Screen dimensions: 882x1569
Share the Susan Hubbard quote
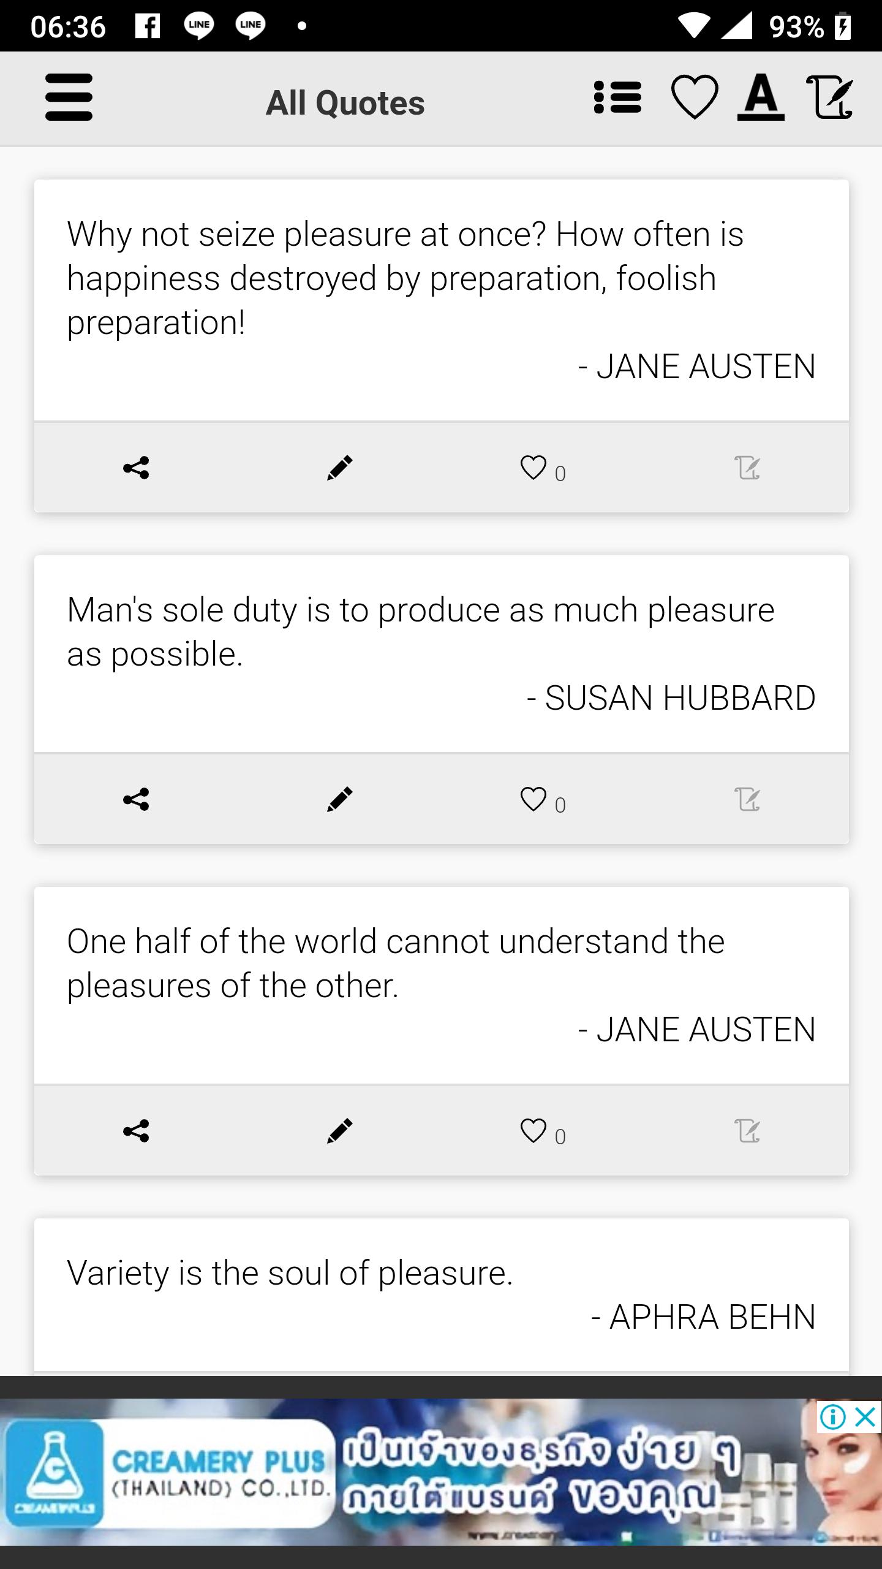[136, 799]
